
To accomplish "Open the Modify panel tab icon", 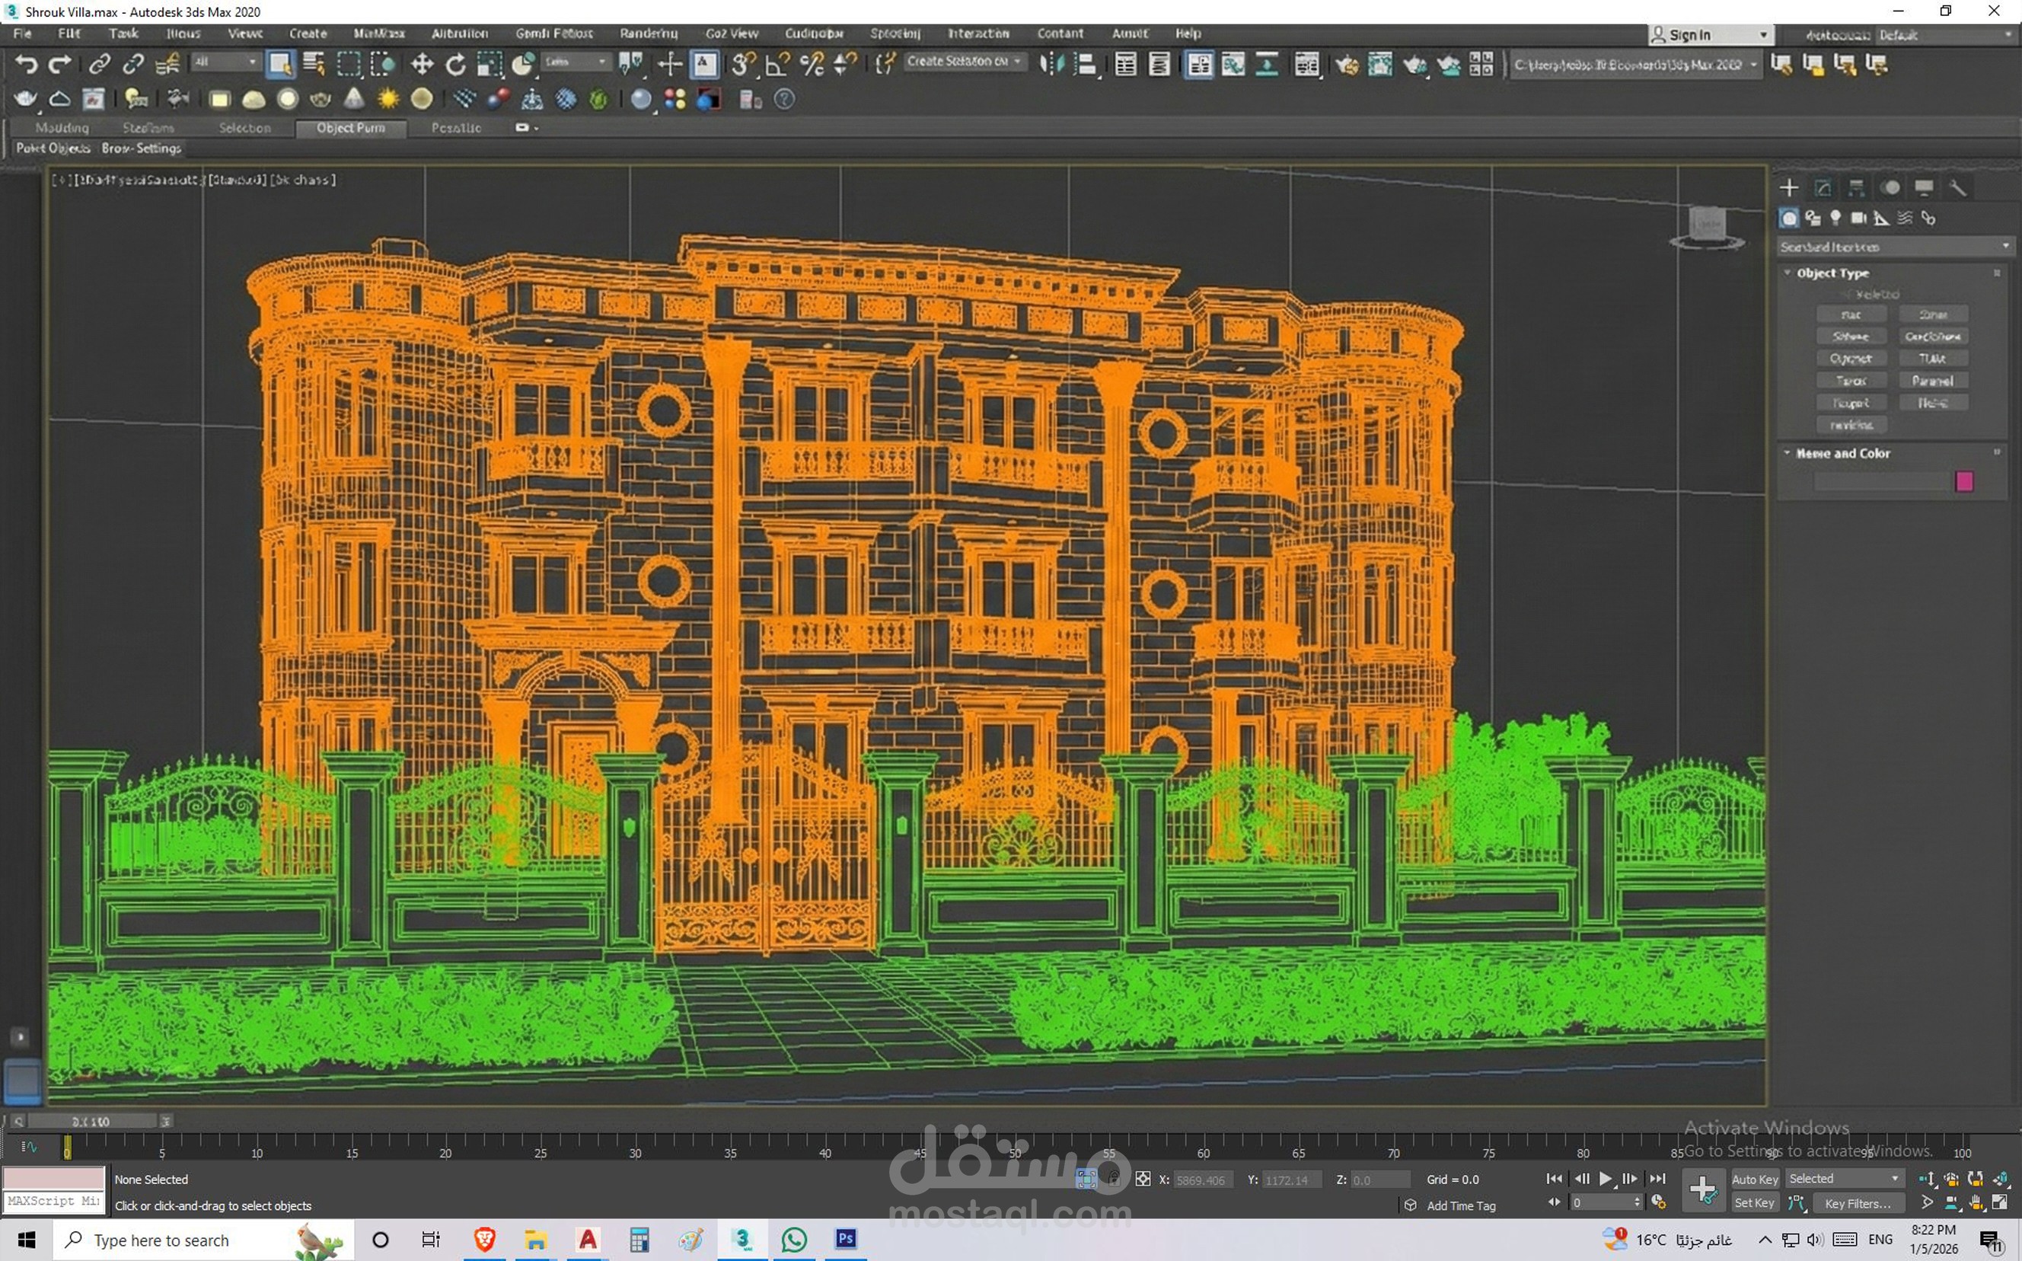I will [x=1823, y=187].
